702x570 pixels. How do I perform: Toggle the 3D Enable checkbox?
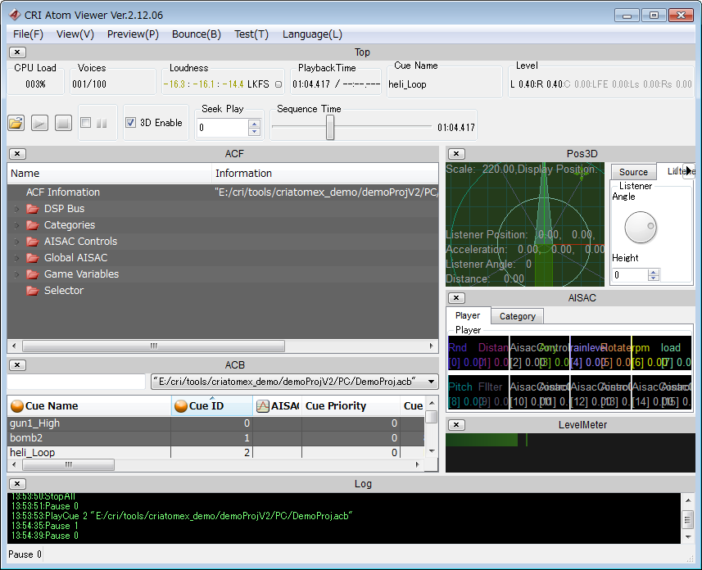click(x=130, y=122)
